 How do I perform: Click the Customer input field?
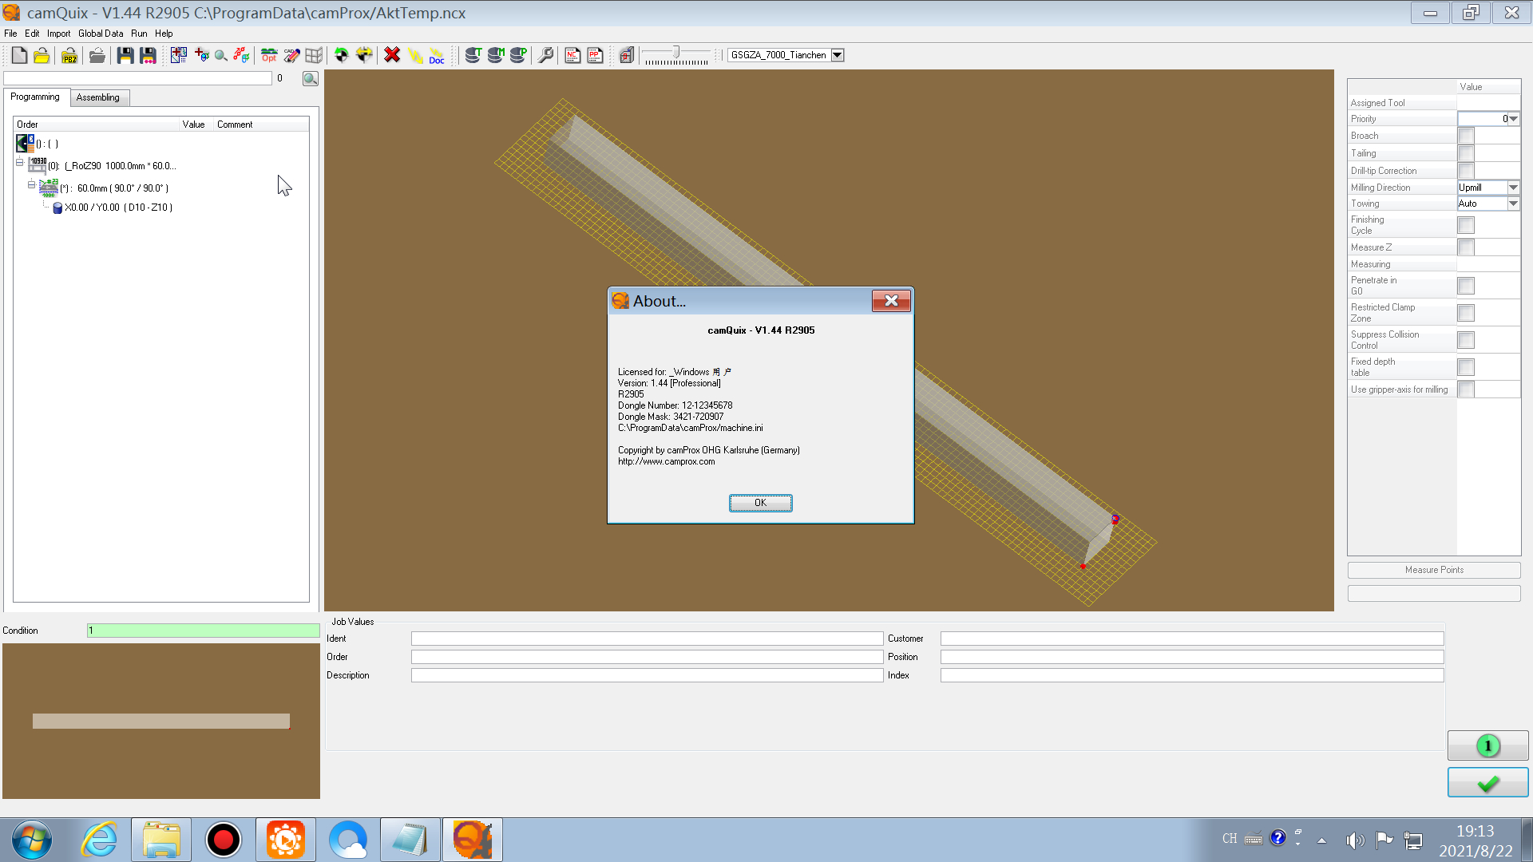click(x=1192, y=639)
